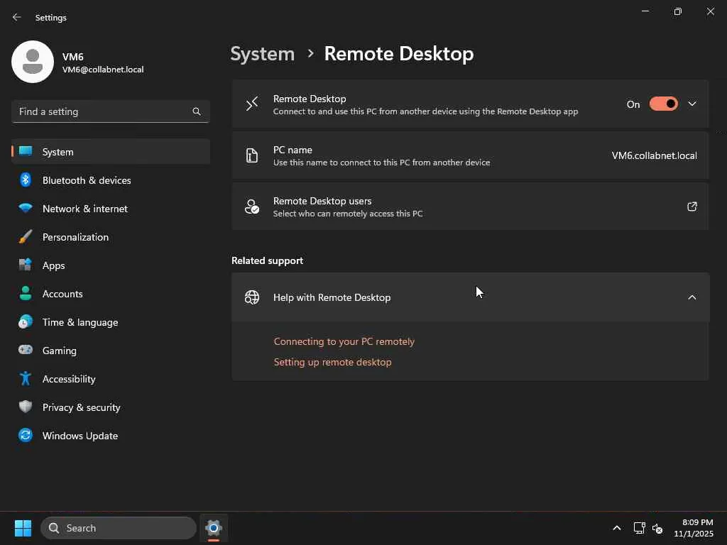Click the Network & internet wifi icon
The width and height of the screenshot is (727, 545).
tap(26, 208)
